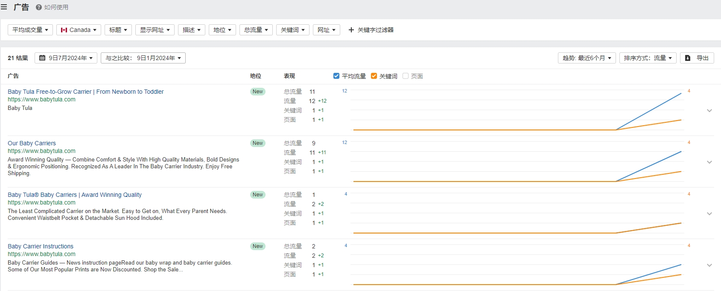The image size is (721, 291).
Task: Toggle the 平均流量 checkbox
Action: pos(336,76)
